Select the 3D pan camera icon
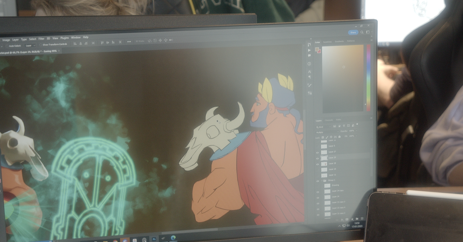463x242 pixels. click(160, 40)
